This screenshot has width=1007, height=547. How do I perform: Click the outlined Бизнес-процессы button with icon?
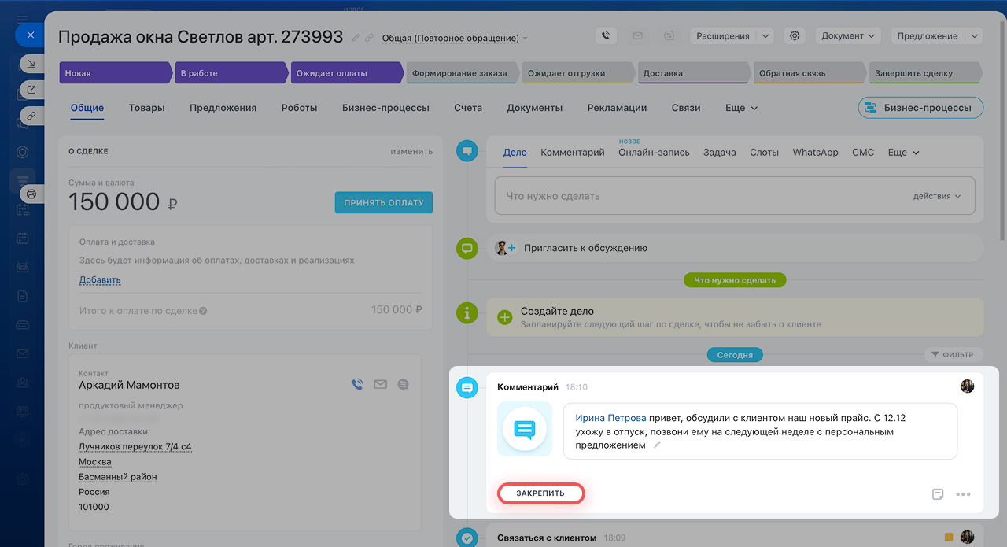(x=920, y=108)
